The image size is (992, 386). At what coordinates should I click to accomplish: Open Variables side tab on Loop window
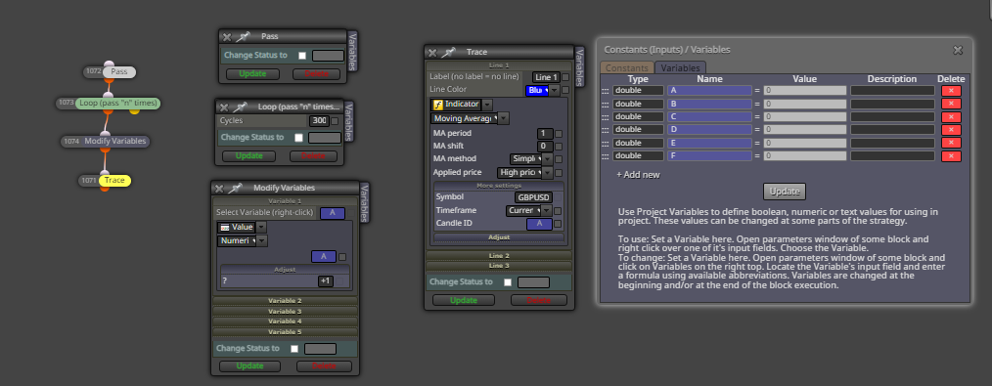click(x=349, y=120)
